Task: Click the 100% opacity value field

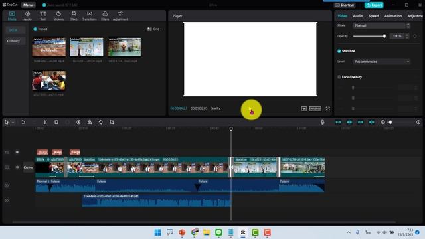Action: click(x=397, y=36)
